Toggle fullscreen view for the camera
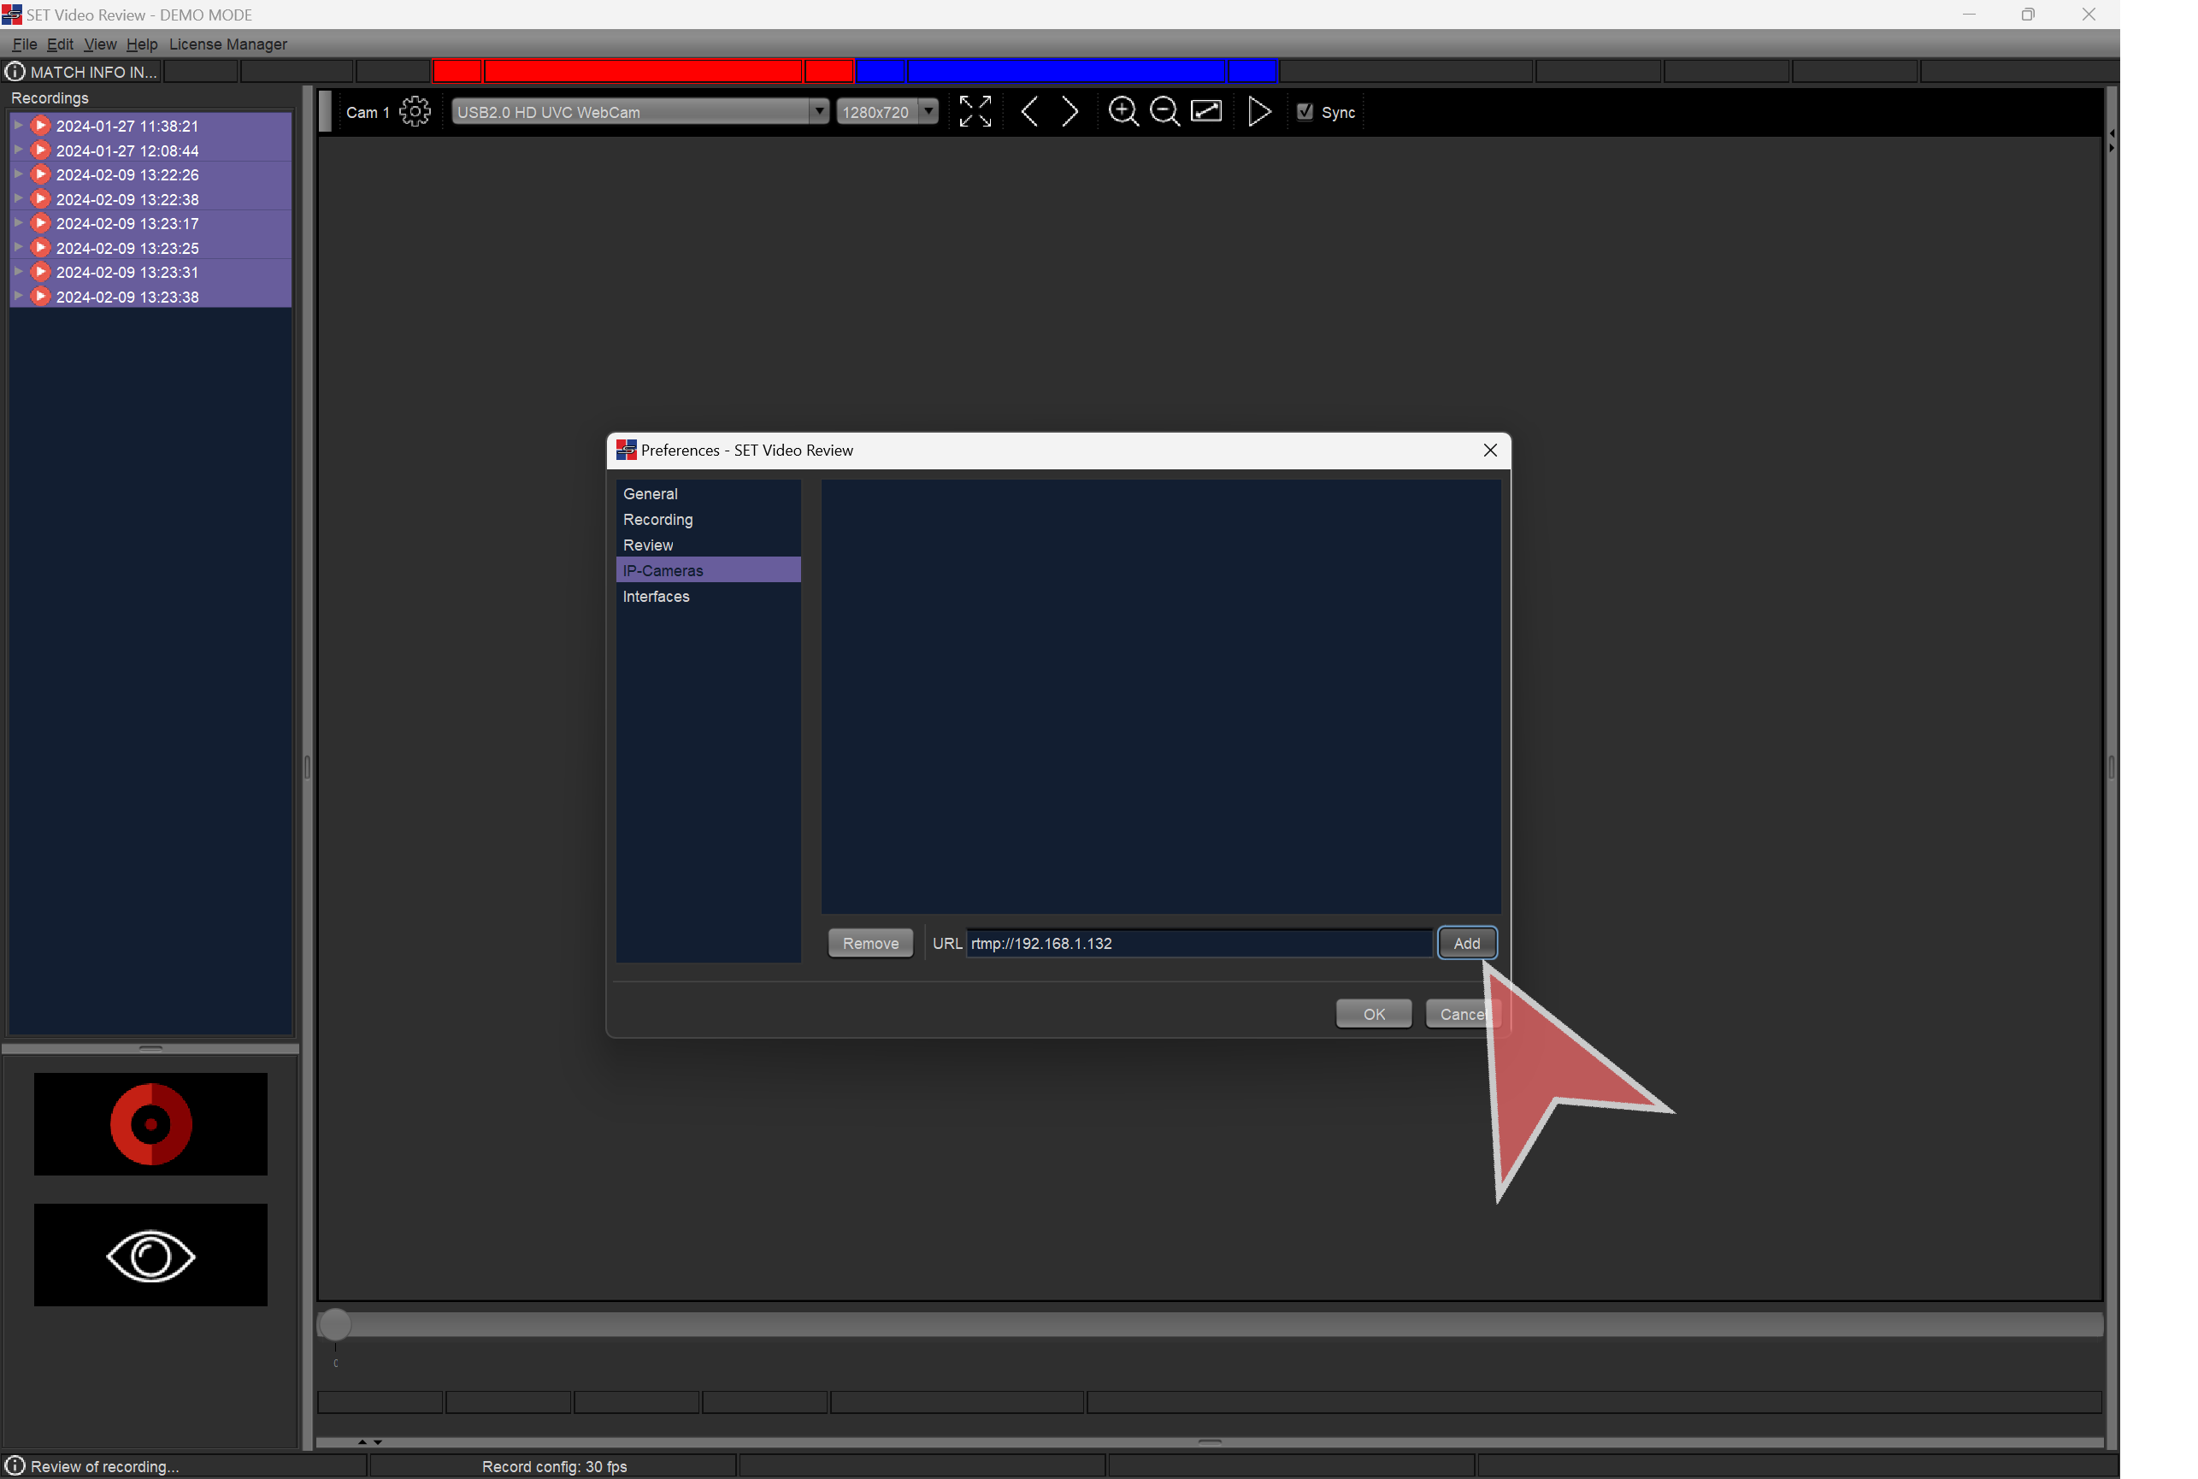Screen dimensions: 2198x1479 coord(975,111)
